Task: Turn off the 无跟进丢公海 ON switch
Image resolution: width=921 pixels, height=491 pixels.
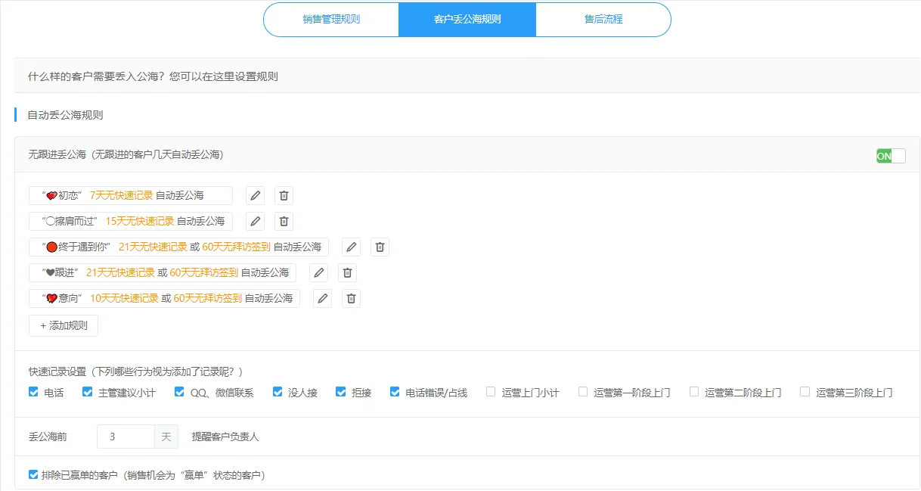Action: click(x=889, y=155)
